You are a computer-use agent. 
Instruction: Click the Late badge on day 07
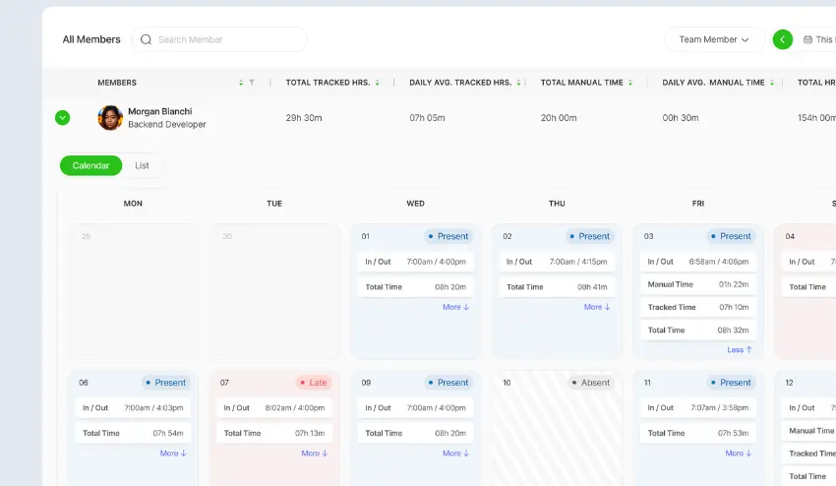tap(314, 383)
